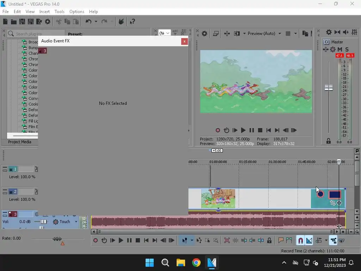Open Chrome from the taskbar
The width and height of the screenshot is (361, 271).
pyautogui.click(x=196, y=263)
